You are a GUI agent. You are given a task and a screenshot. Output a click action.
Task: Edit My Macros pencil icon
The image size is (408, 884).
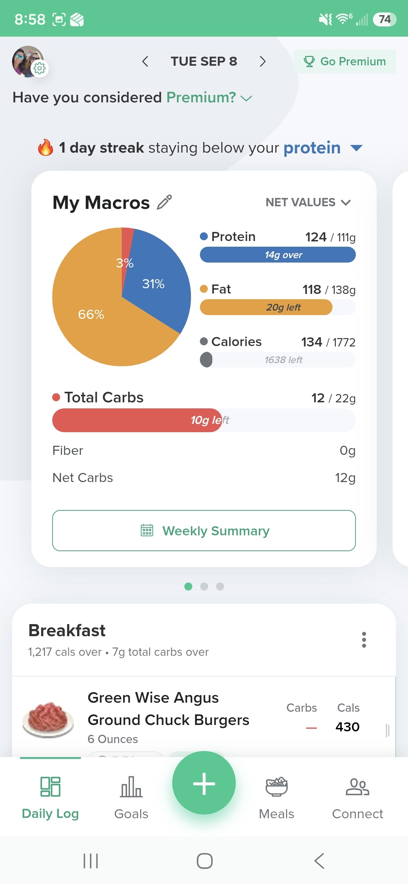point(164,202)
